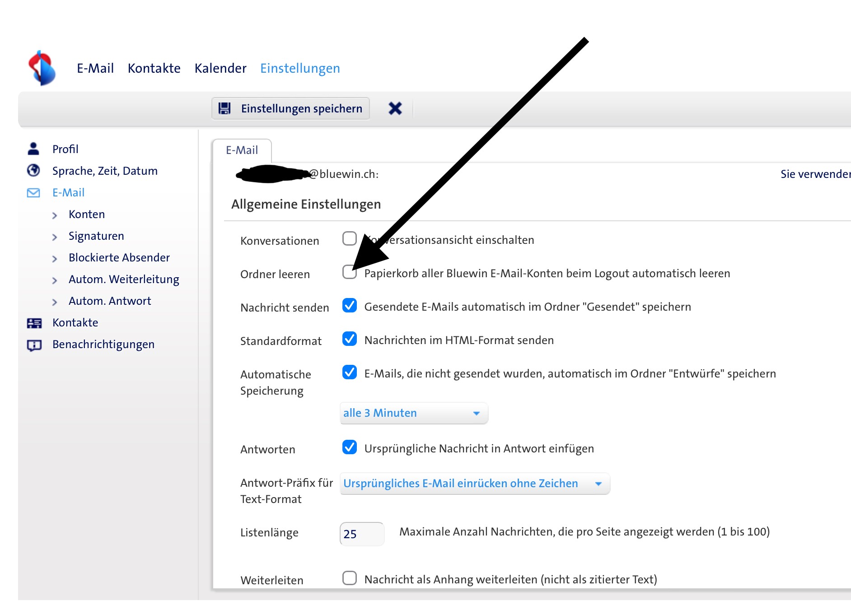Select the E-Mail tab in settings panel
This screenshot has height=610, width=851.
pyautogui.click(x=242, y=150)
